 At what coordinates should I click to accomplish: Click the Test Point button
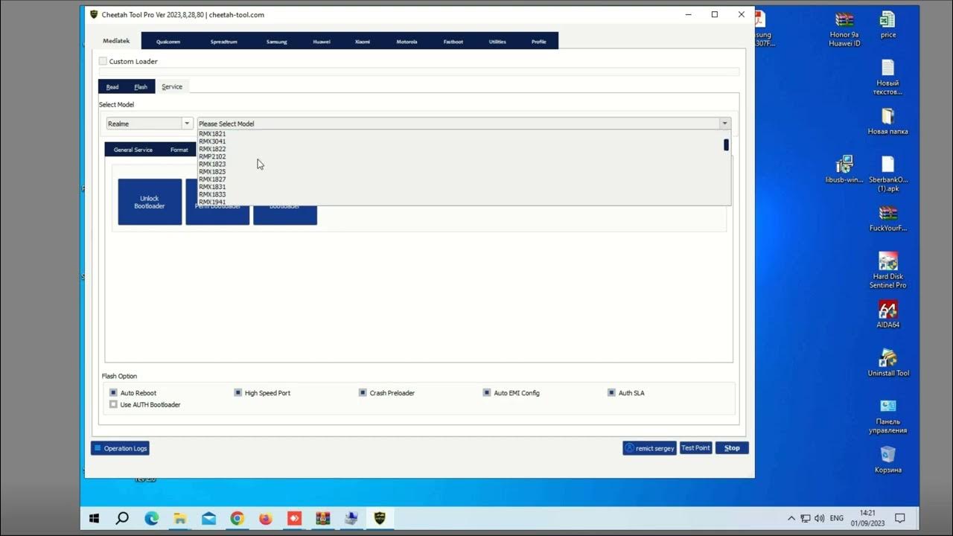pos(695,448)
